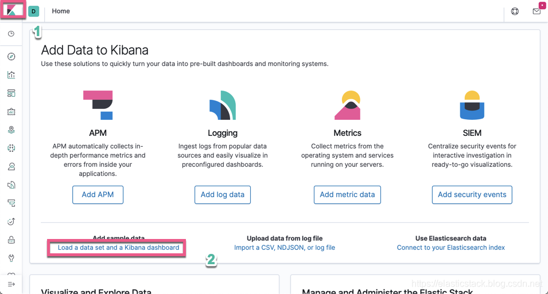Open Machine Learning from the sidebar icon
This screenshot has width=548, height=294.
[11, 148]
